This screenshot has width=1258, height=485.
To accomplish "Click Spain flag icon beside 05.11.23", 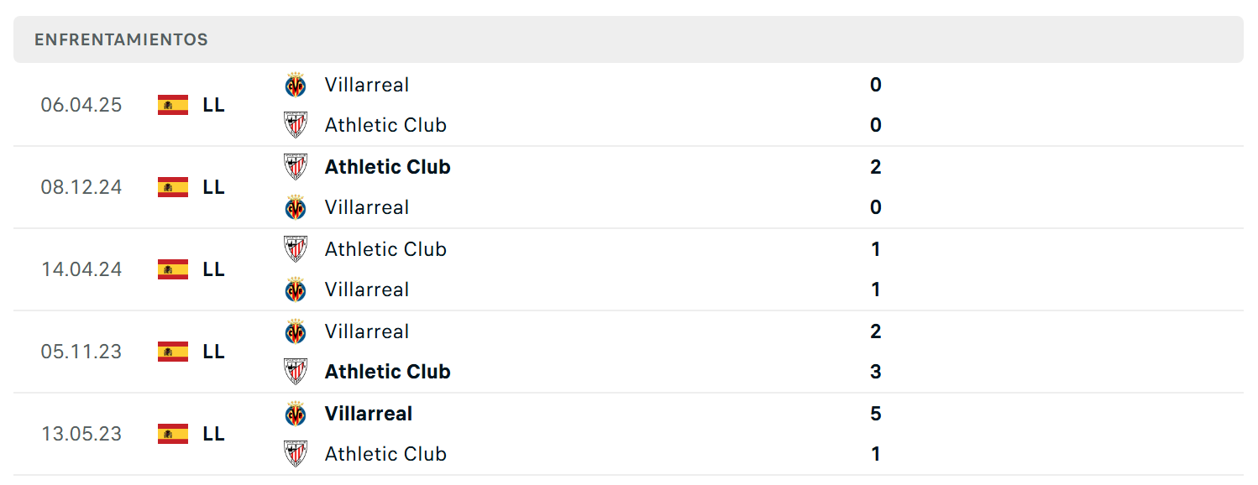I will (173, 352).
